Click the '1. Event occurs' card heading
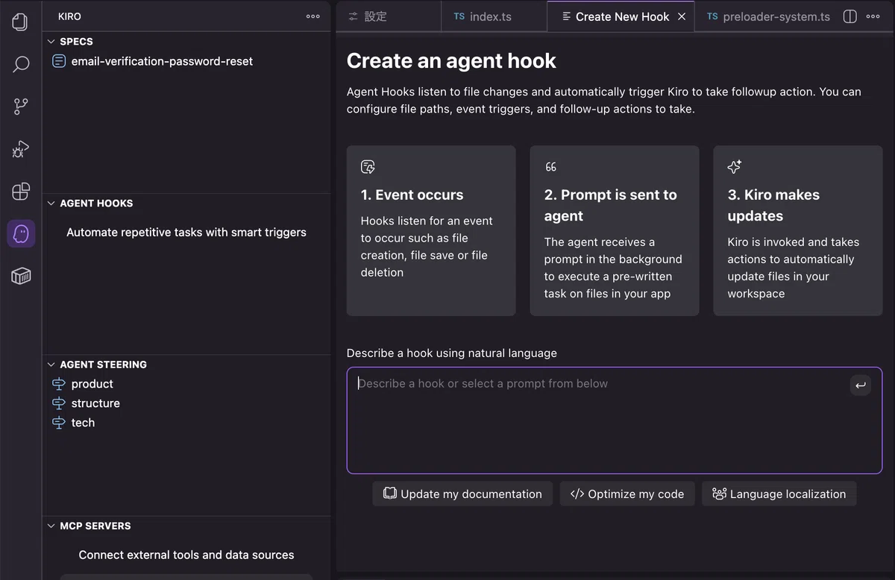895x580 pixels. click(x=412, y=195)
